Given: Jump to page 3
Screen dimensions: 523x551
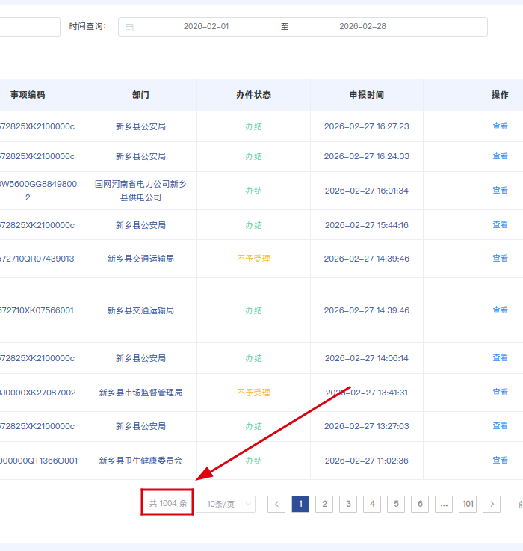Looking at the screenshot, I should [x=348, y=504].
